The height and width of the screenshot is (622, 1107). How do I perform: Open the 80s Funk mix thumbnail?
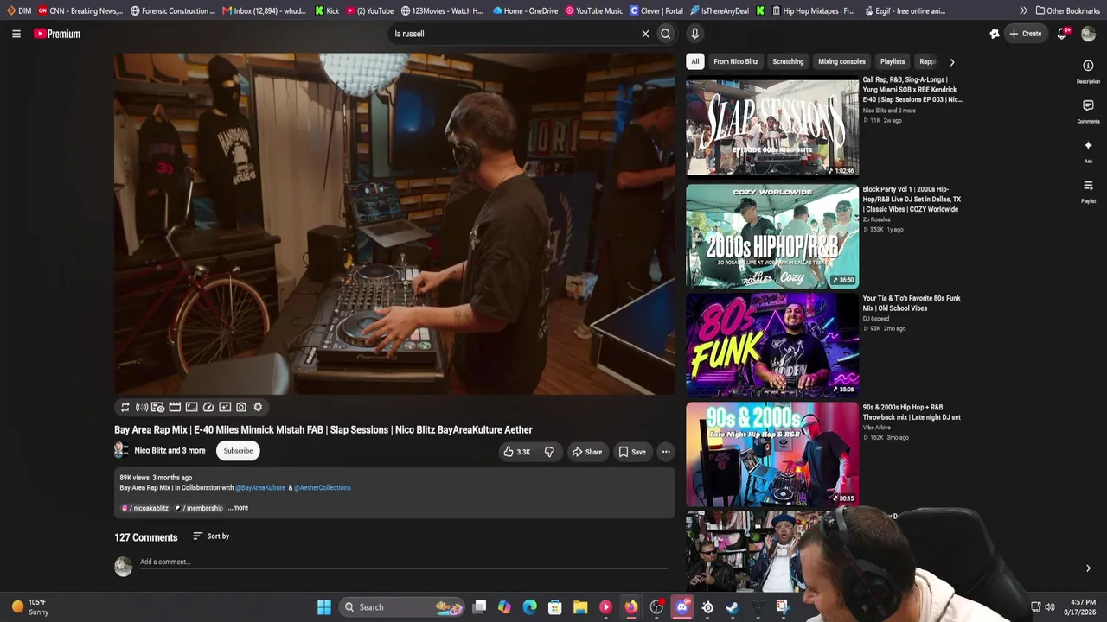click(x=772, y=345)
